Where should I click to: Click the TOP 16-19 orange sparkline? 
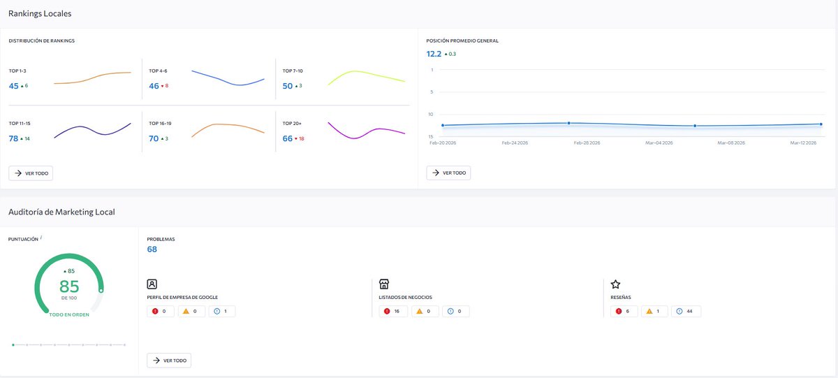coord(228,130)
